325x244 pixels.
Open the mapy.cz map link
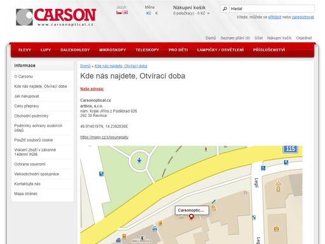tap(104, 137)
